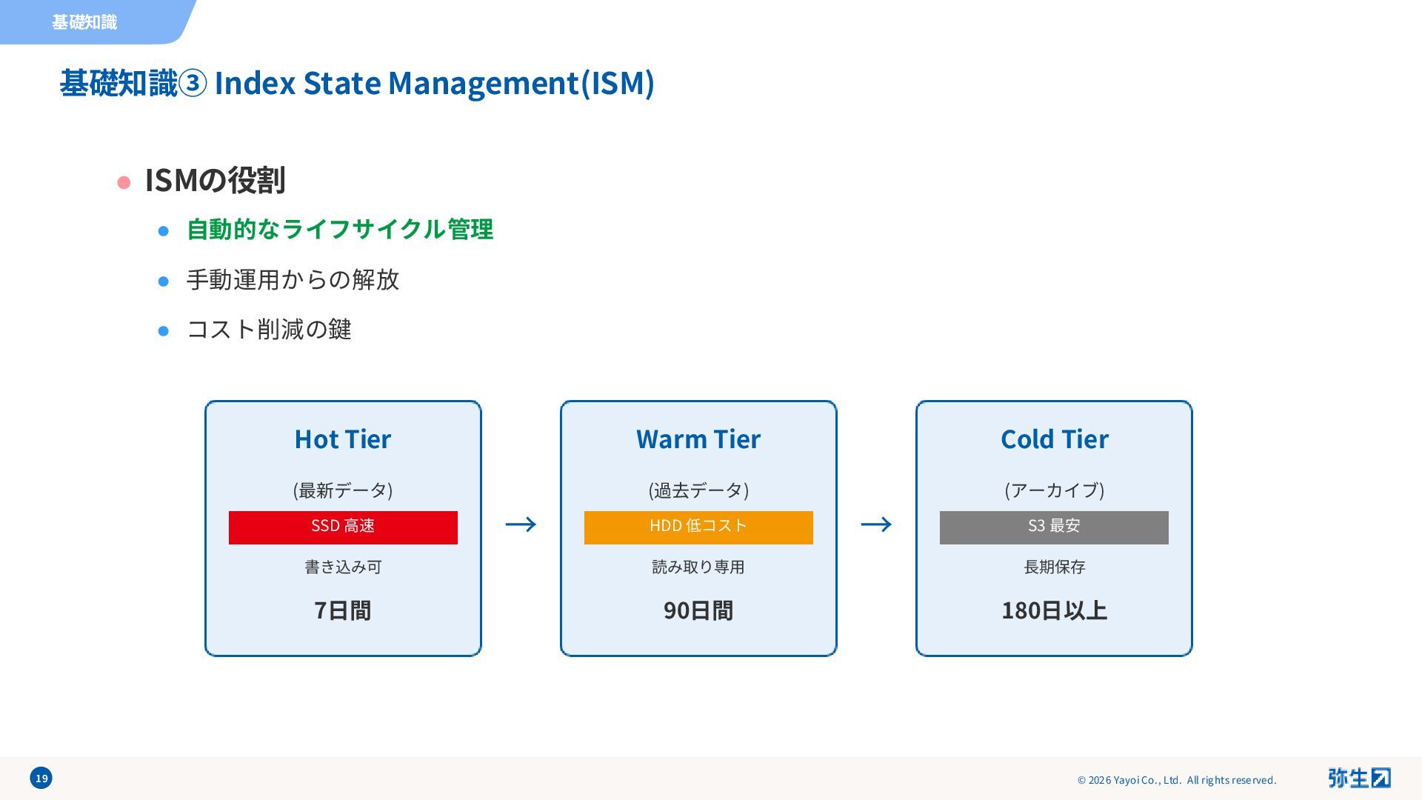Click the slide number 19 badge
Screen dimensions: 1422x800
pos(41,778)
